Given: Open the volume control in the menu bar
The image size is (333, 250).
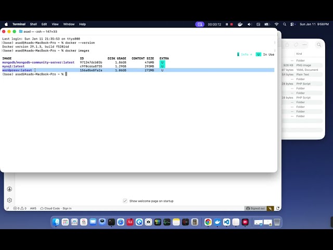Looking at the screenshot, I should (x=250, y=24).
